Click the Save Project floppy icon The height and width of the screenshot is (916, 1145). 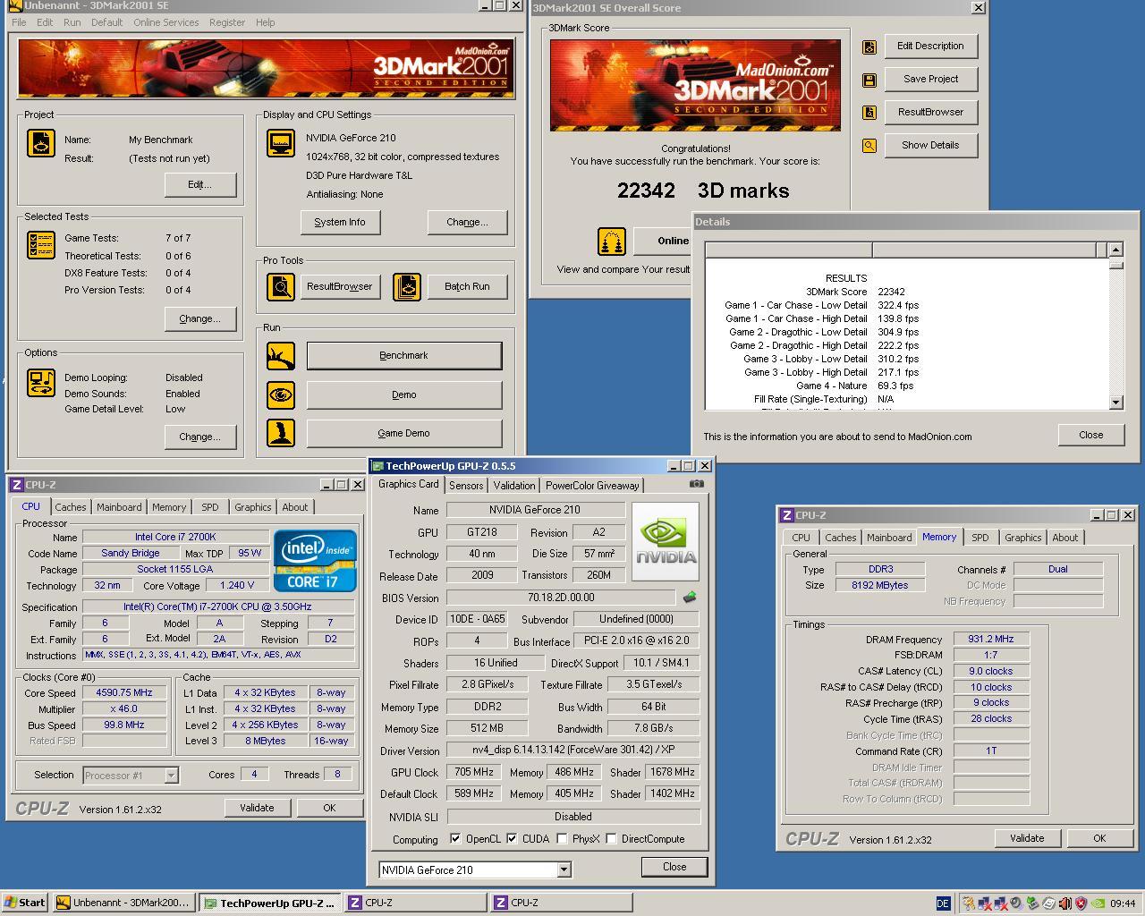(x=869, y=81)
